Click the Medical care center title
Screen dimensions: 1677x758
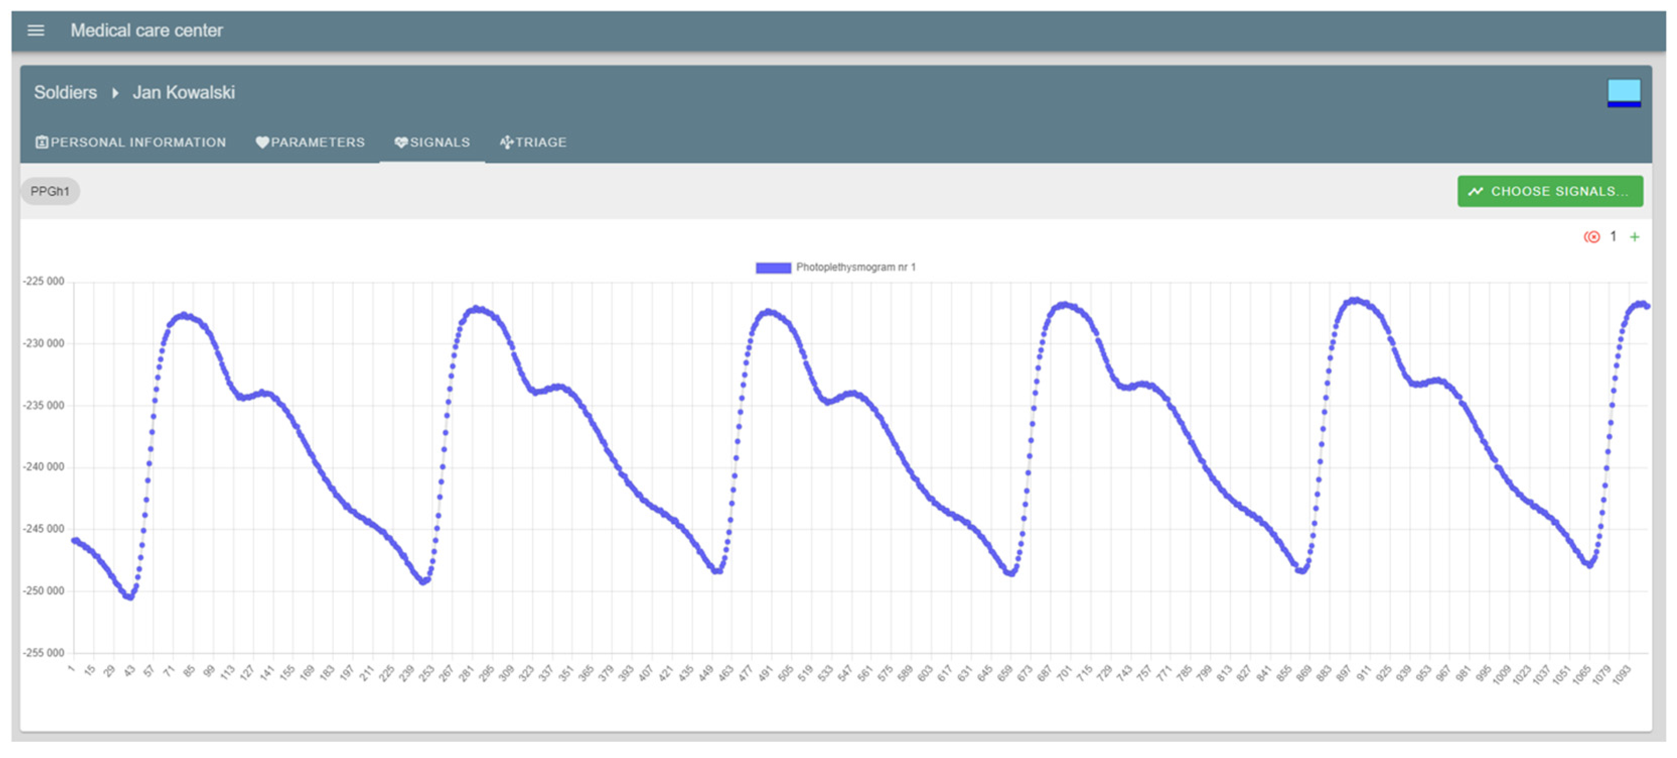(147, 31)
